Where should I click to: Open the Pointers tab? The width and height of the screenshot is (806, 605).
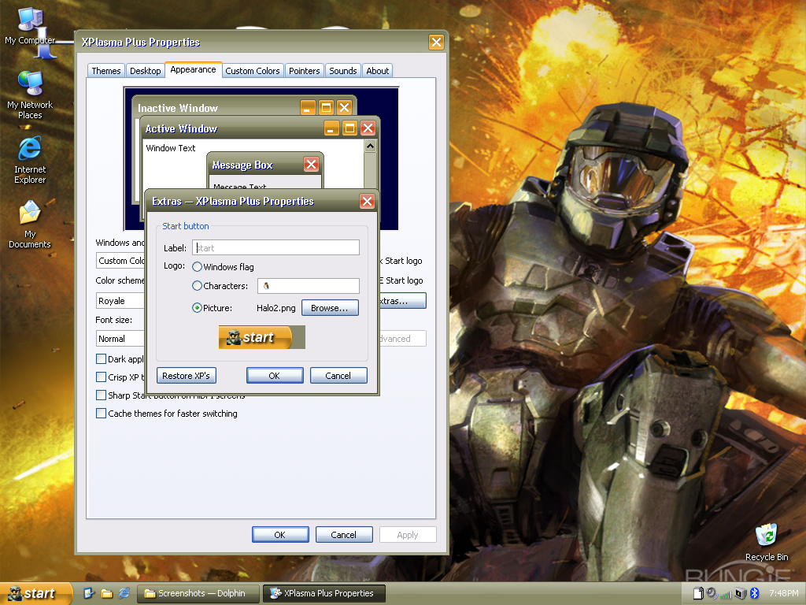coord(305,70)
